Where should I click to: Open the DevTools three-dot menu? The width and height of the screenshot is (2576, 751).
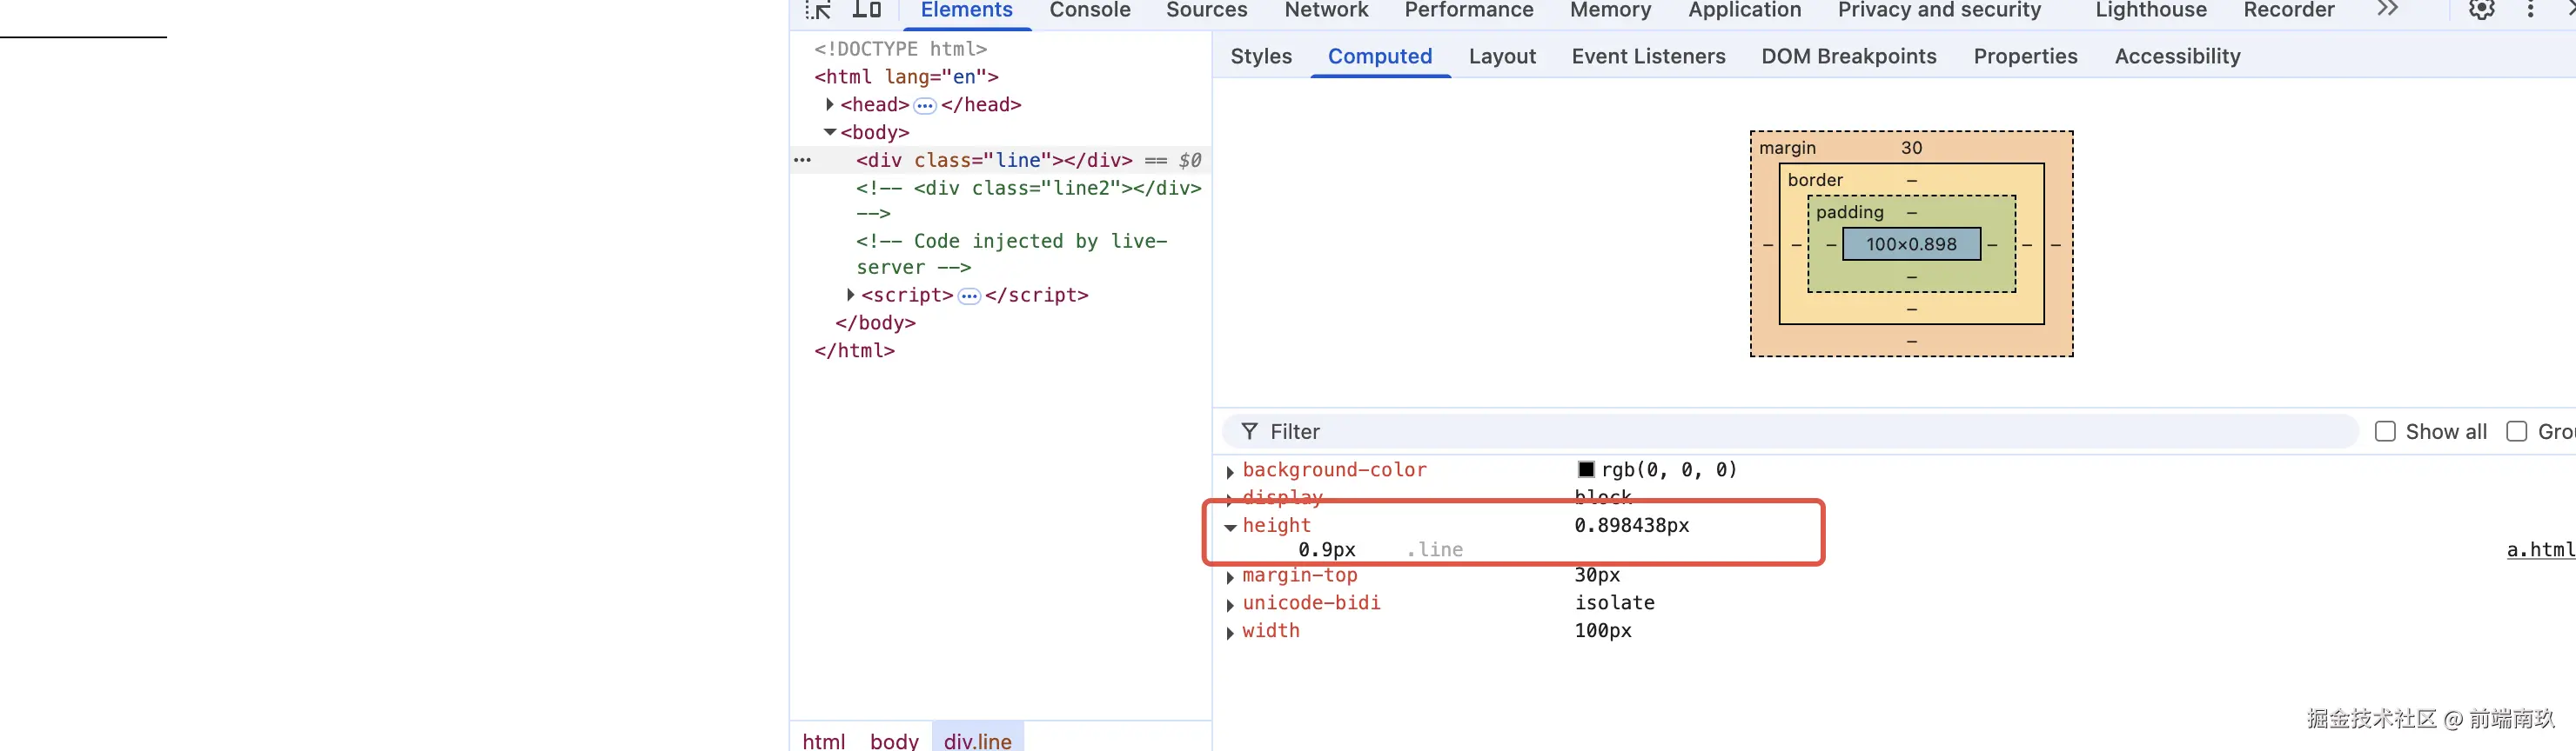(2530, 10)
